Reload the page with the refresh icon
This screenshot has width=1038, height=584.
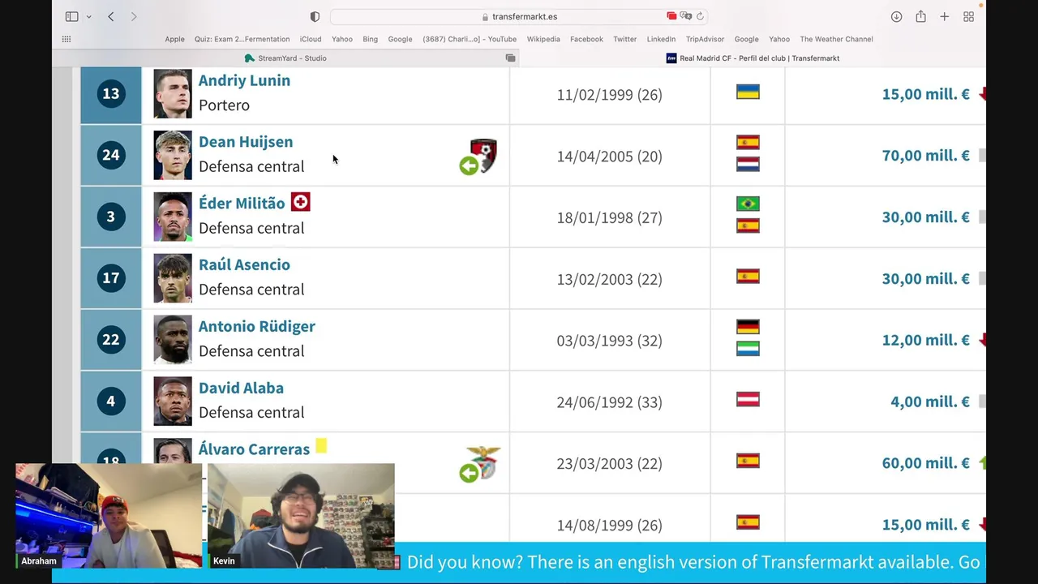pyautogui.click(x=700, y=16)
